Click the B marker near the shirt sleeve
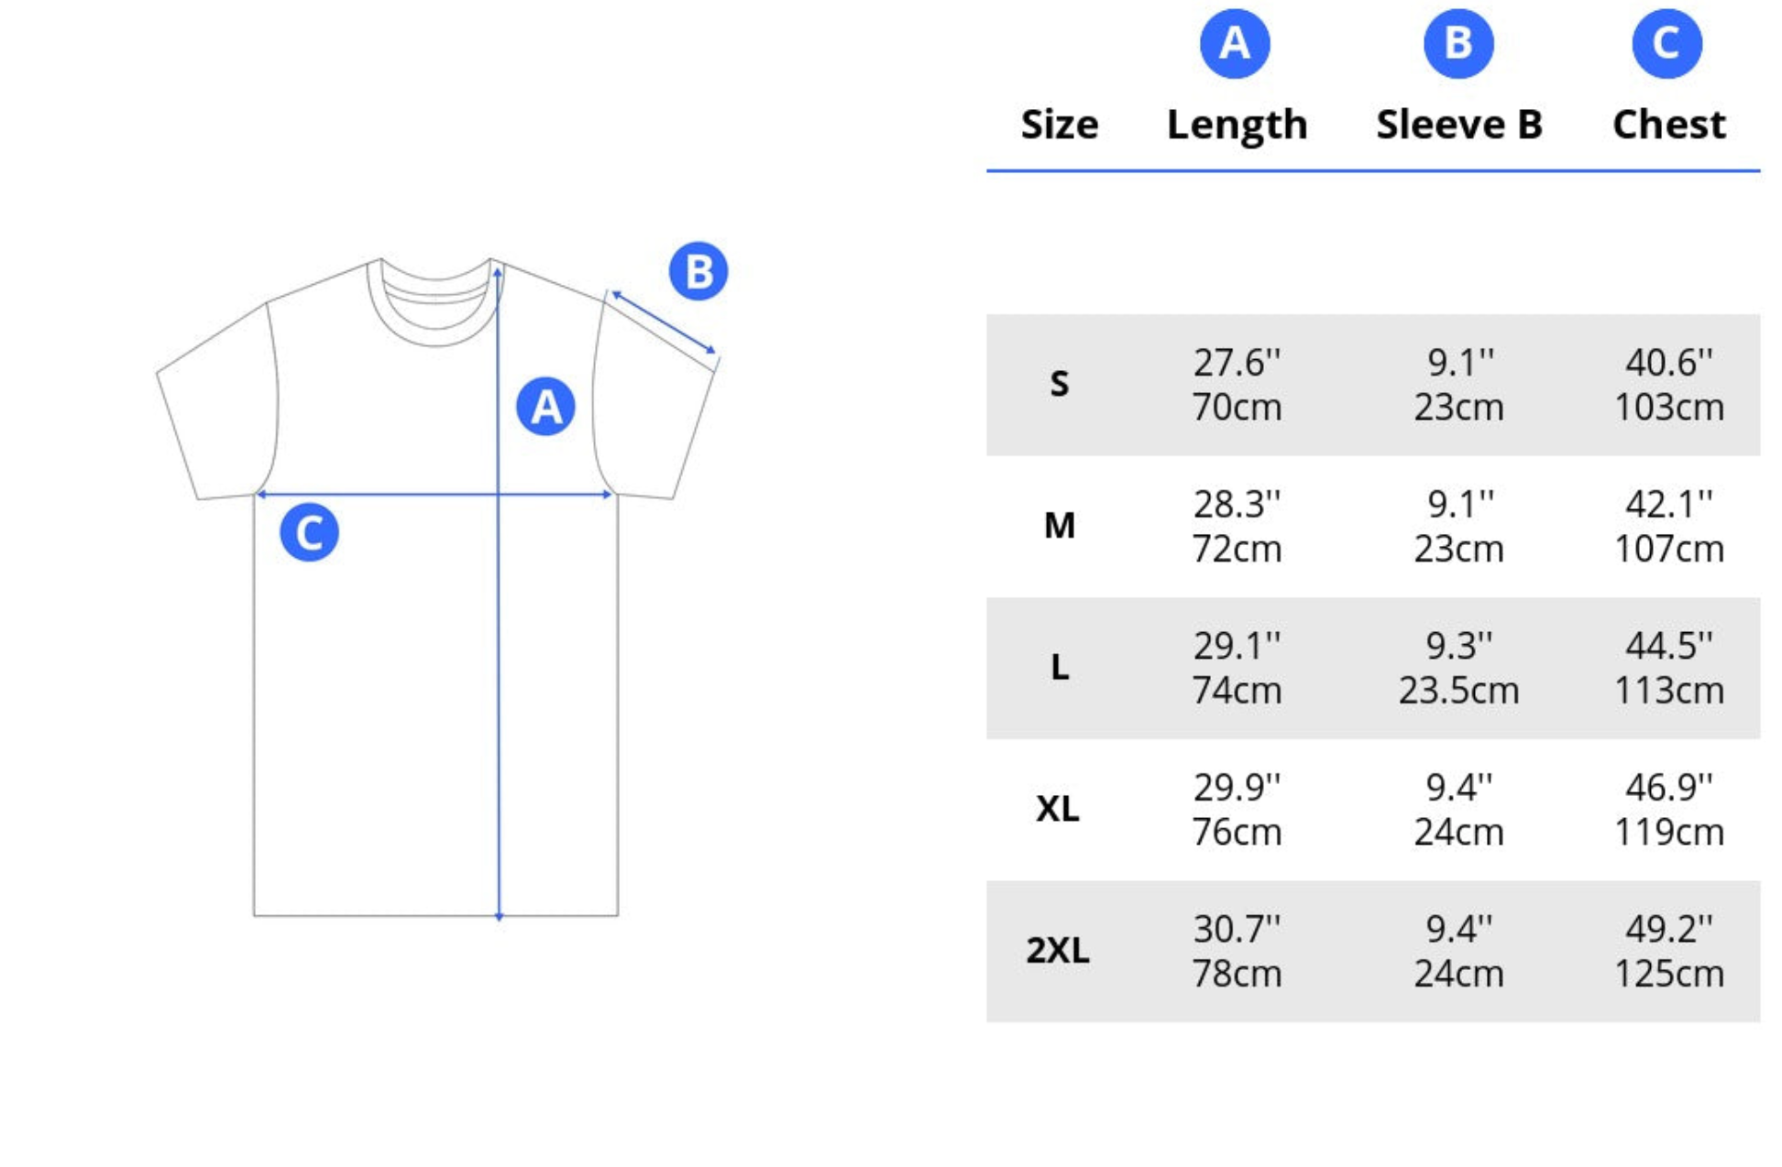The width and height of the screenshot is (1782, 1167). (698, 271)
